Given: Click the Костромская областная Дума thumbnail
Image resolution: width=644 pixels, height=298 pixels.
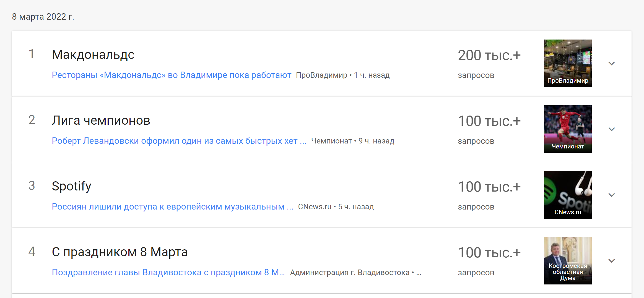Looking at the screenshot, I should click(568, 261).
